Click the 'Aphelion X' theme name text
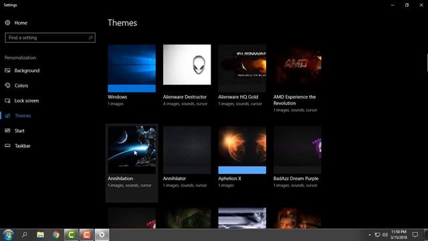The width and height of the screenshot is (428, 241). point(229,179)
